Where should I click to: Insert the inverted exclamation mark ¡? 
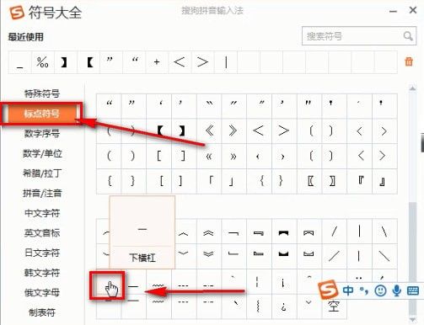(x=284, y=282)
